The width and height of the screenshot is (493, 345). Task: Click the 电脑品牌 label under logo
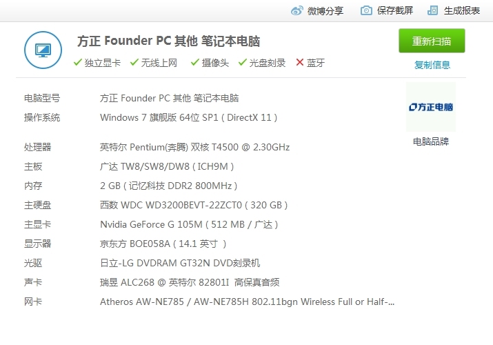(431, 141)
